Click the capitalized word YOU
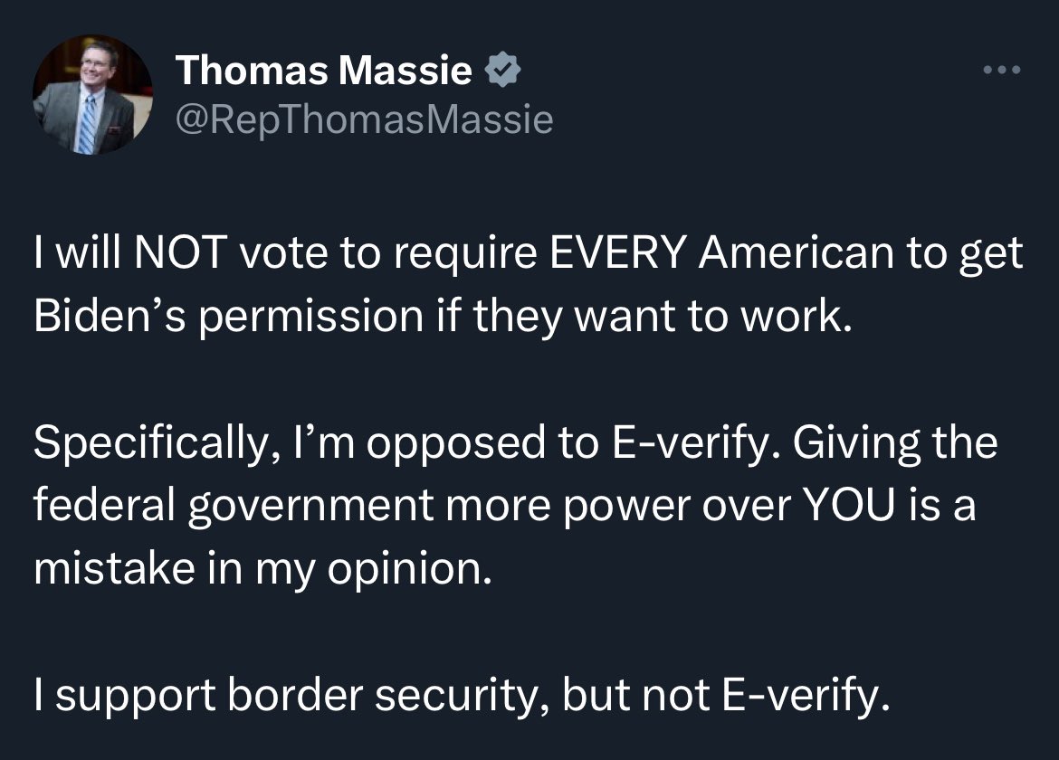The width and height of the screenshot is (1059, 760). (x=850, y=505)
